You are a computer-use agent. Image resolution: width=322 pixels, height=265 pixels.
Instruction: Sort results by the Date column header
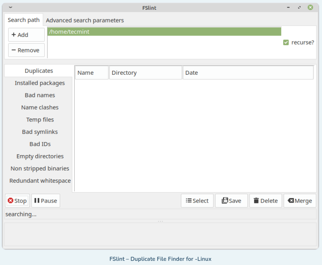coord(248,73)
